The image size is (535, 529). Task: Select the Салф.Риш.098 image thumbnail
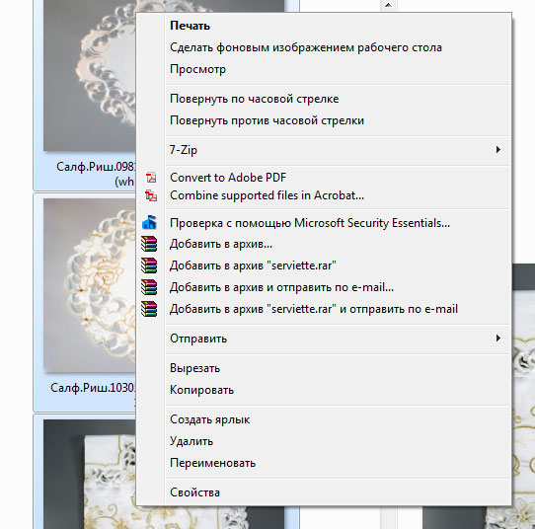90,75
